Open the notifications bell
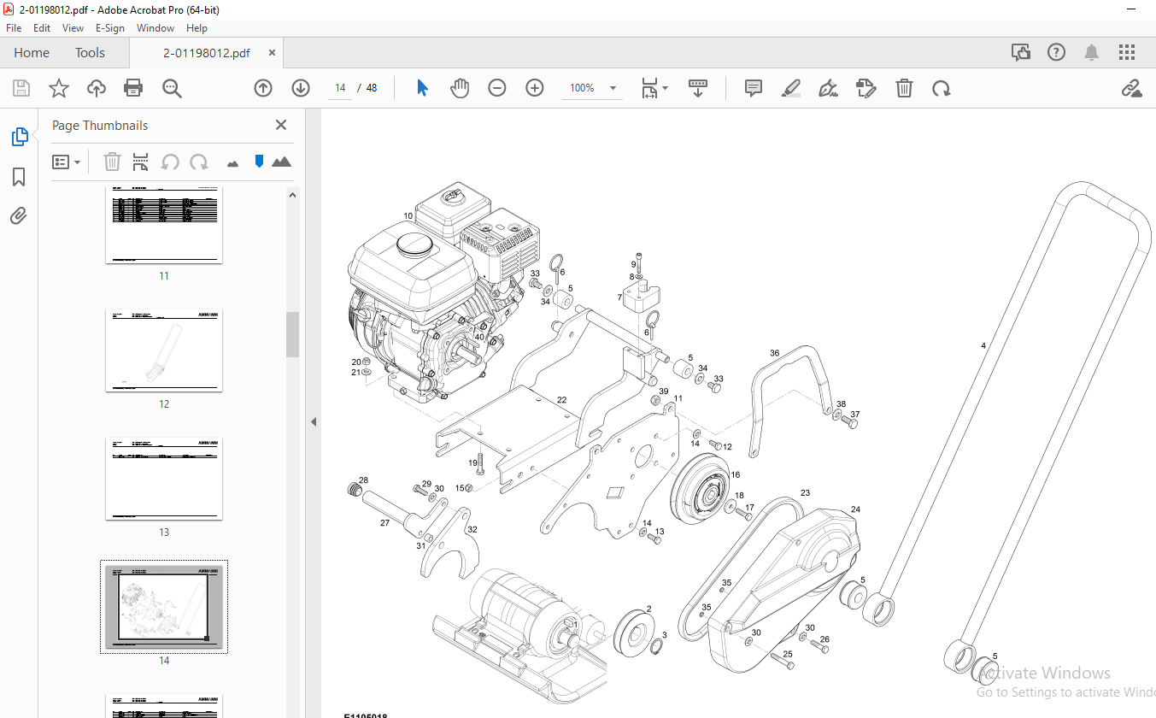1156x718 pixels. pos(1091,52)
